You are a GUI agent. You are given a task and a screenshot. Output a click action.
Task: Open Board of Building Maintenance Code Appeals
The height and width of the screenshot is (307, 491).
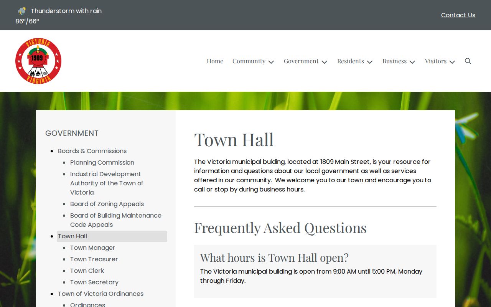click(116, 220)
